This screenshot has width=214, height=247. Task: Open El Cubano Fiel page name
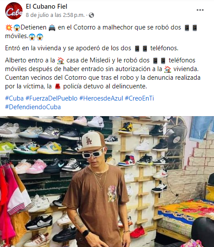[46, 6]
